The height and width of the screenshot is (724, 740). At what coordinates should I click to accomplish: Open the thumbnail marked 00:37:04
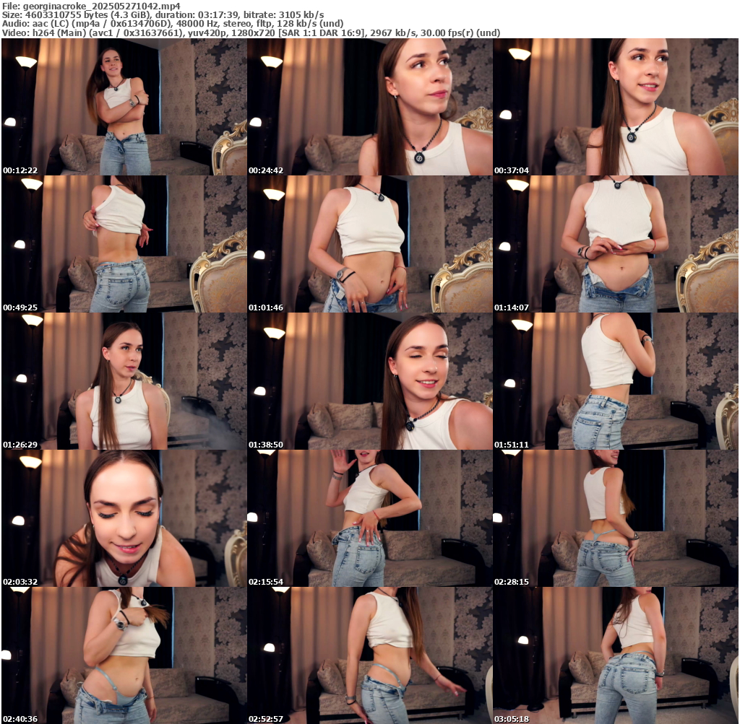point(615,107)
